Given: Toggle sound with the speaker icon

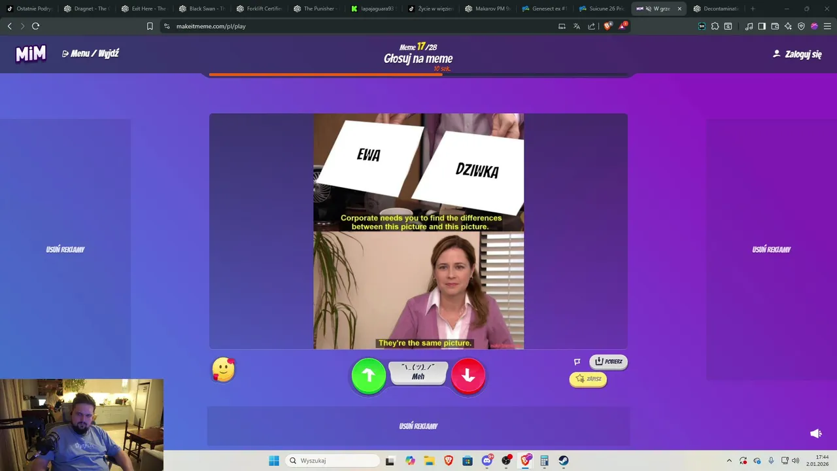Looking at the screenshot, I should point(815,433).
